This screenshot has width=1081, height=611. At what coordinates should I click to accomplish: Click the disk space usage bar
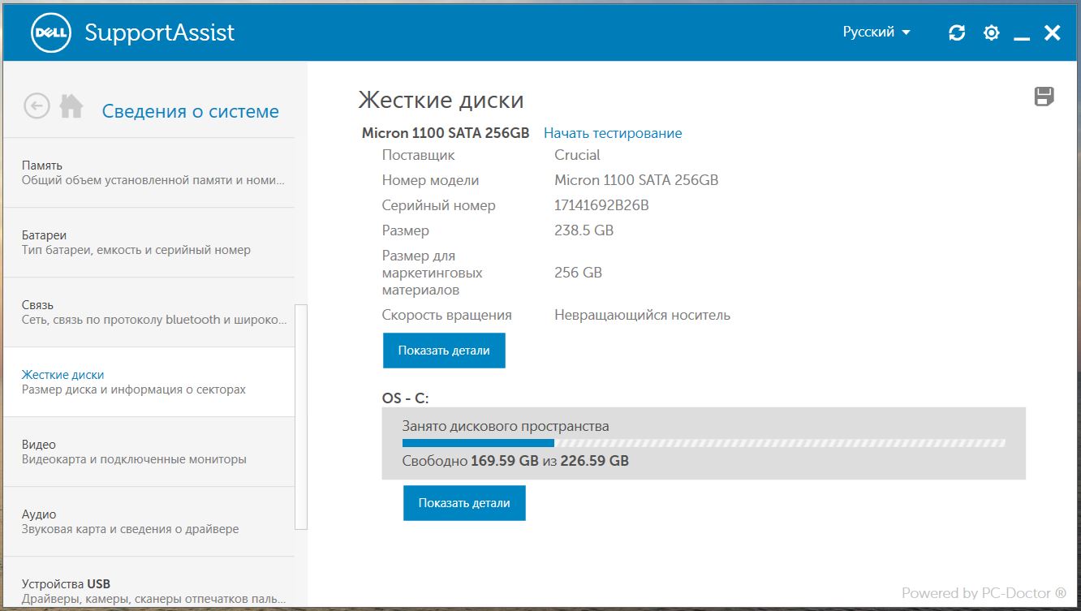click(x=704, y=443)
